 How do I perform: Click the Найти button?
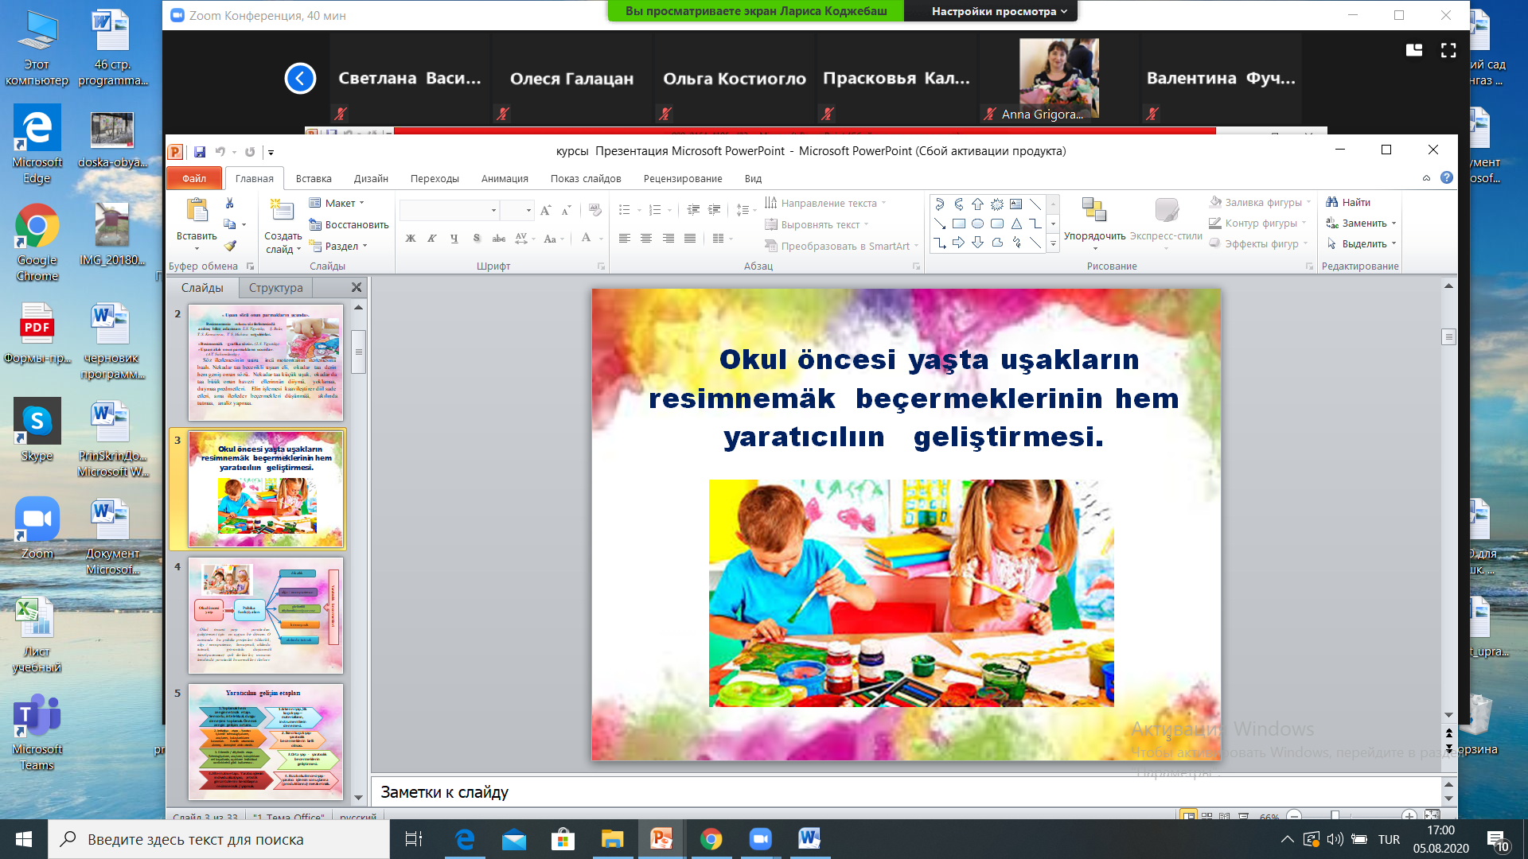coord(1348,202)
